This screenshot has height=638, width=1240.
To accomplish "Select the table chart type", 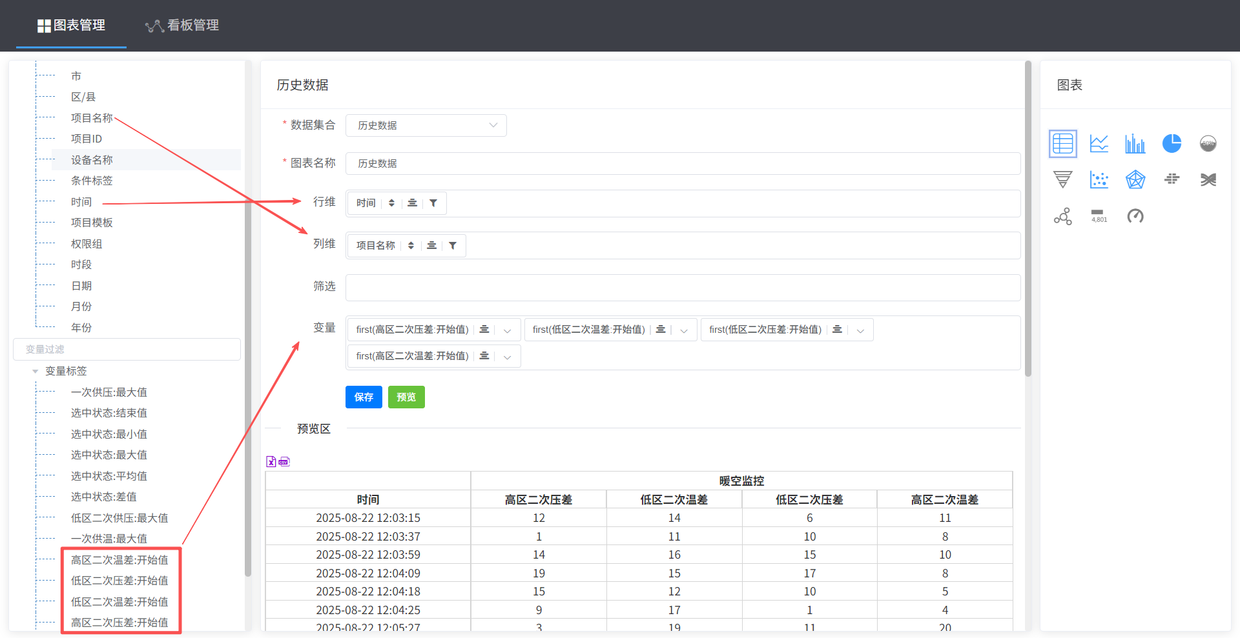I will (x=1062, y=143).
